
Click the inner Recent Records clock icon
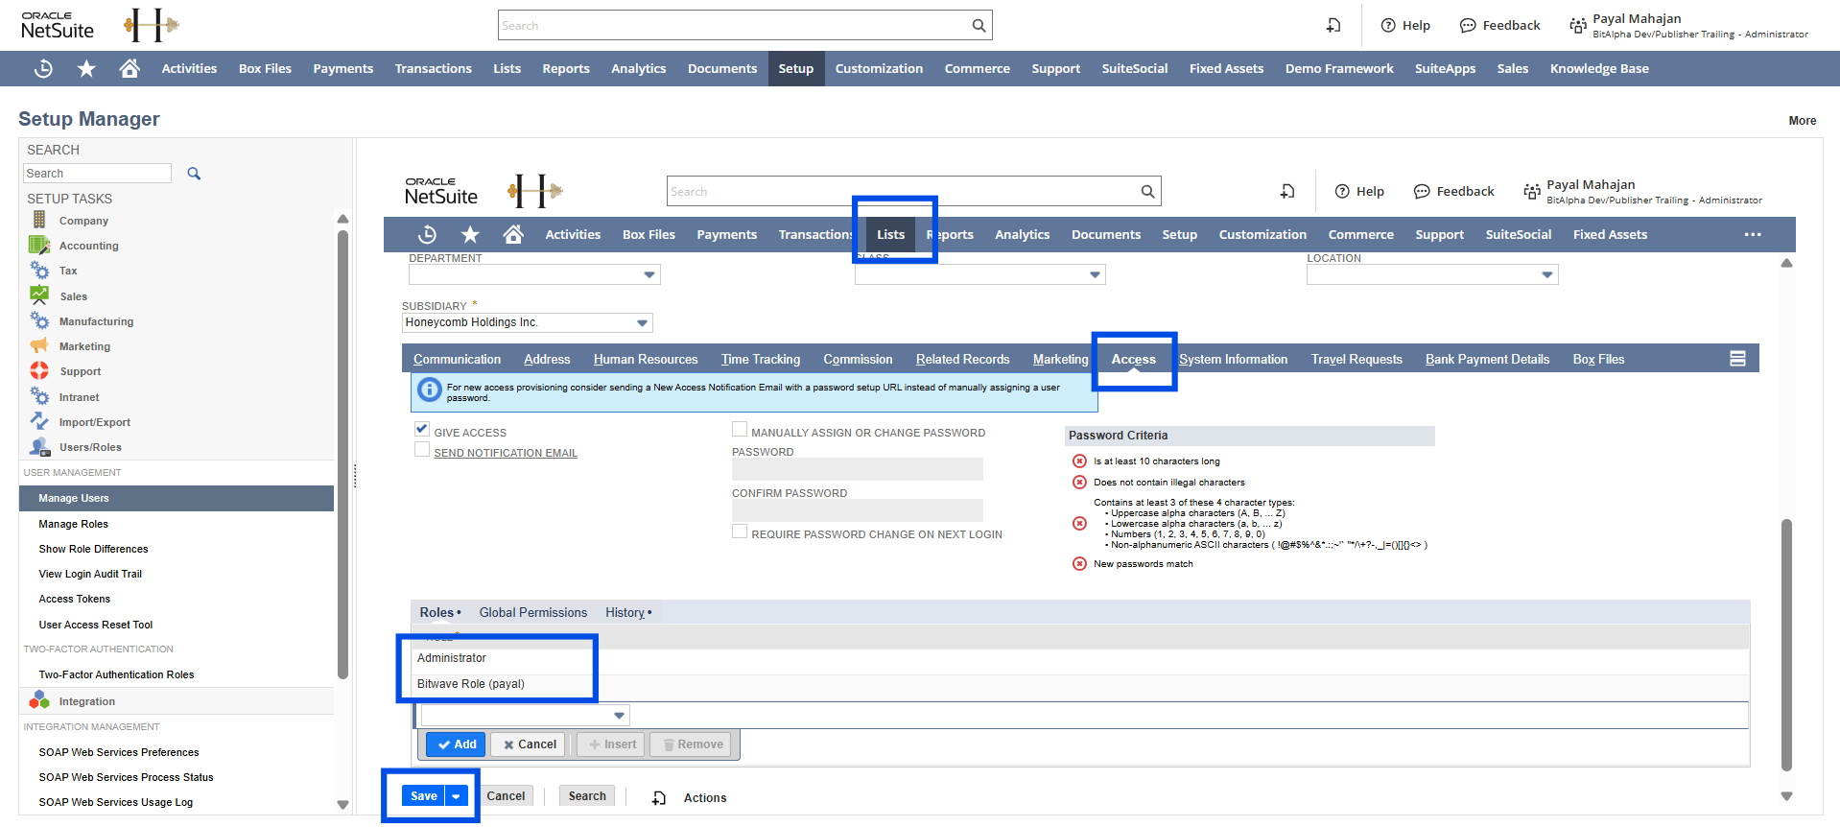coord(428,234)
